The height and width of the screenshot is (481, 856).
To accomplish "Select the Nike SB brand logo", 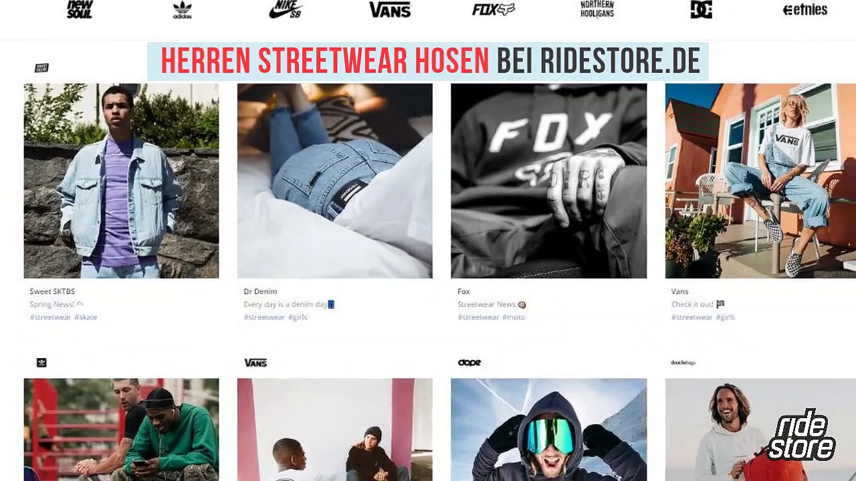I will click(286, 9).
